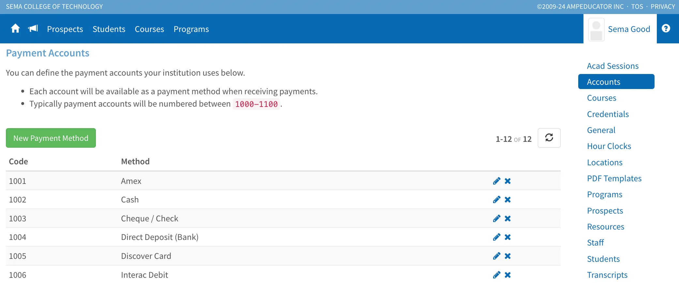Open the Programs top menu
The height and width of the screenshot is (283, 679).
point(191,29)
